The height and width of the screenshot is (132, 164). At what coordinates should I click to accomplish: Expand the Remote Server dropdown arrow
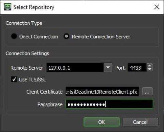(108, 67)
